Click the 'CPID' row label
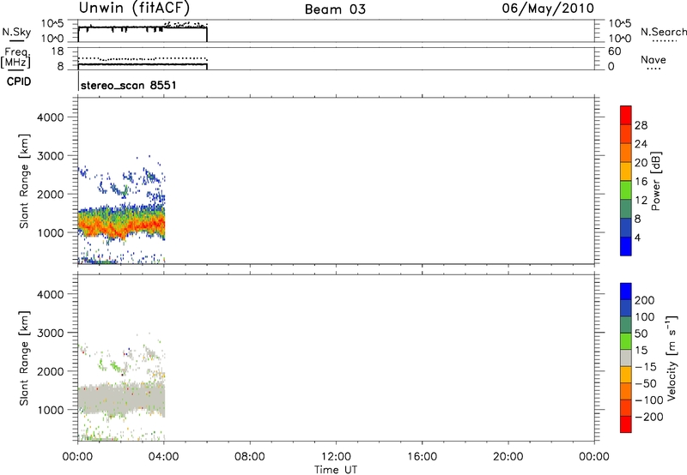 pyautogui.click(x=19, y=81)
